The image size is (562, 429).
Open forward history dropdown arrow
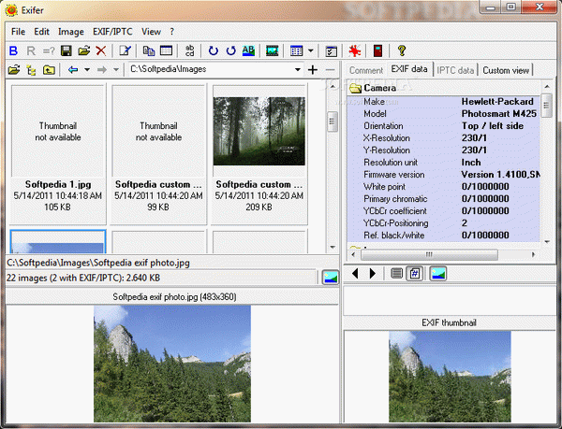[116, 70]
